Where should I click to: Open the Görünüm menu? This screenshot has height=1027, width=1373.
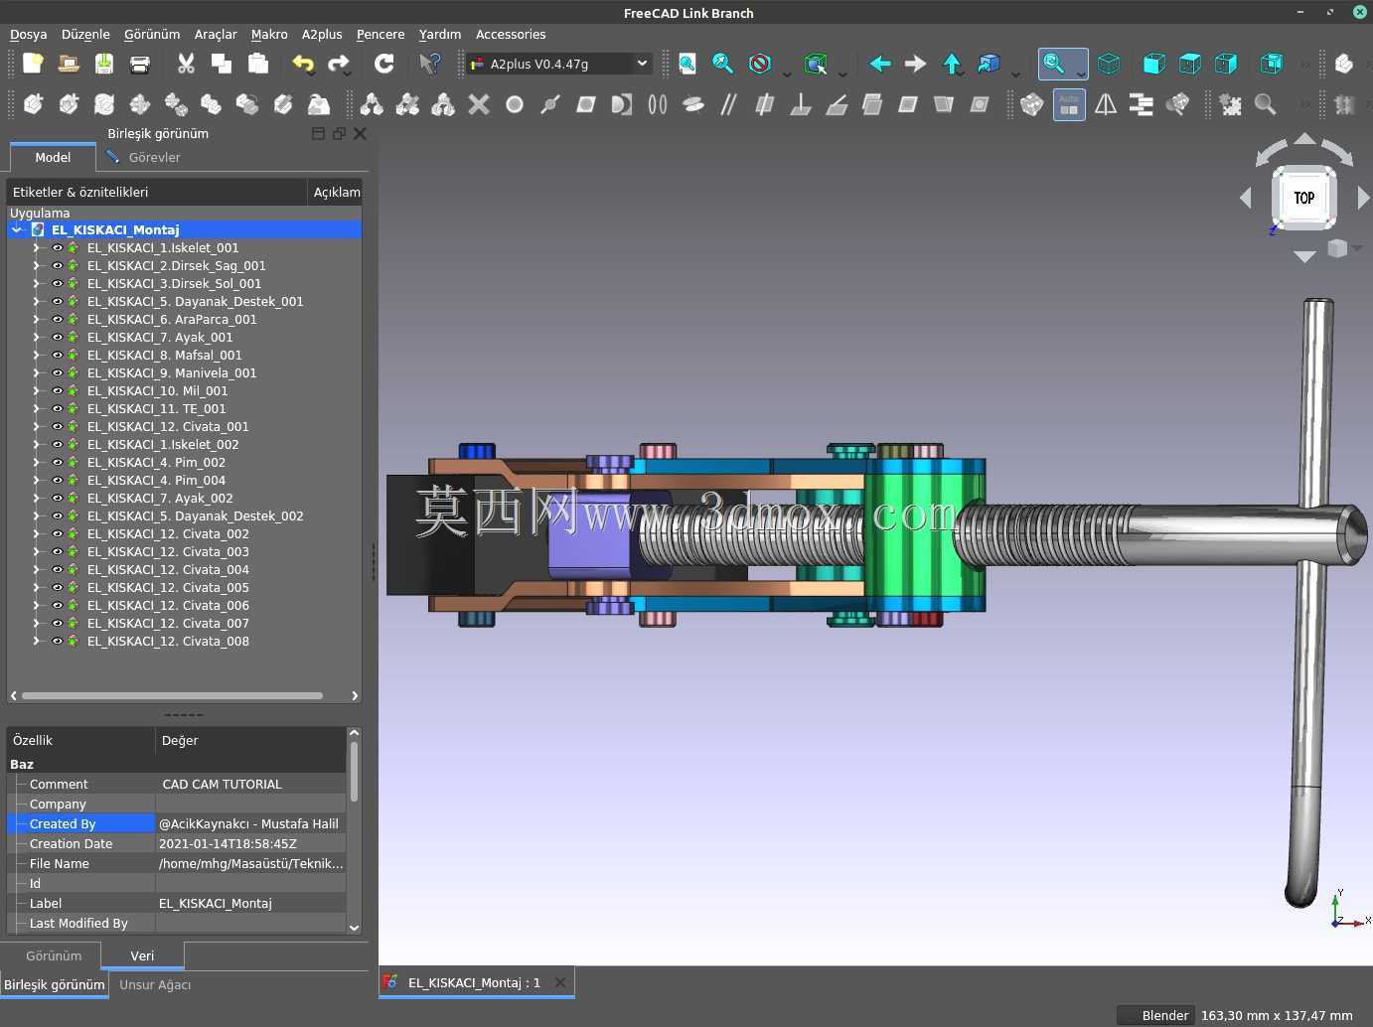tap(152, 35)
